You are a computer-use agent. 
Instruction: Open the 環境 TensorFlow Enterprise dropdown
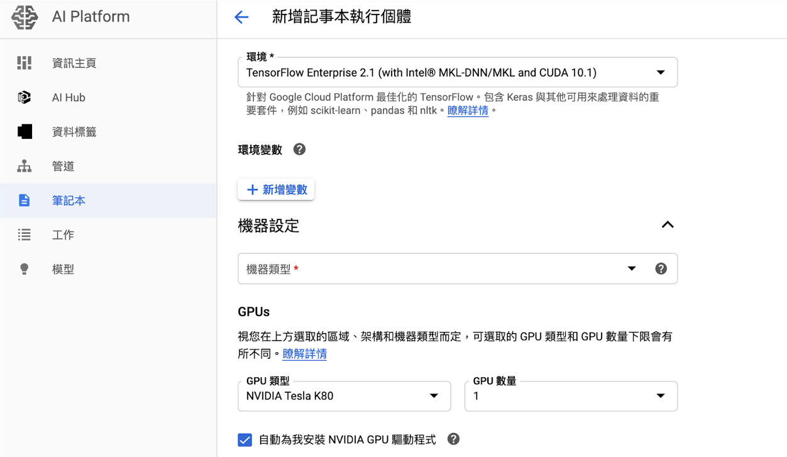[x=458, y=72]
